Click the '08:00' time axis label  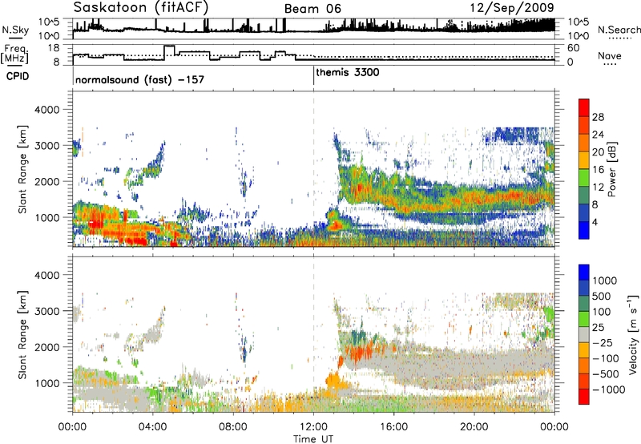click(233, 427)
